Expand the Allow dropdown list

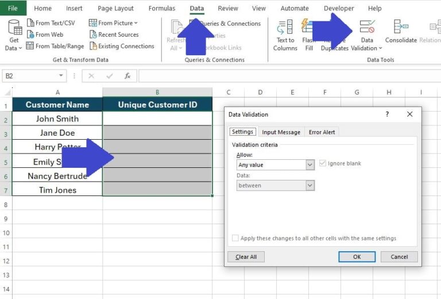[x=310, y=165]
